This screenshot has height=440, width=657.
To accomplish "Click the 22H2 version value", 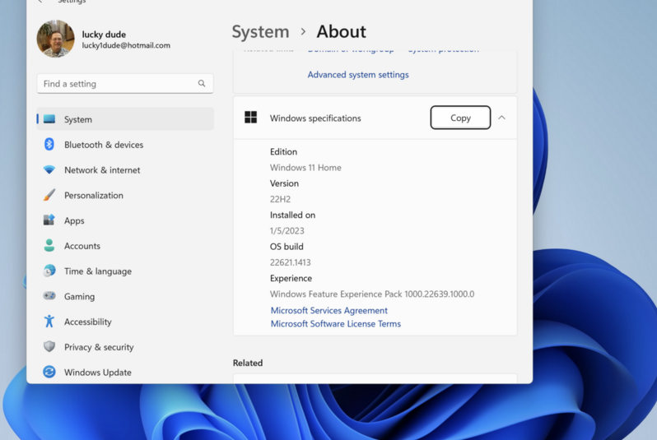I will tap(280, 199).
